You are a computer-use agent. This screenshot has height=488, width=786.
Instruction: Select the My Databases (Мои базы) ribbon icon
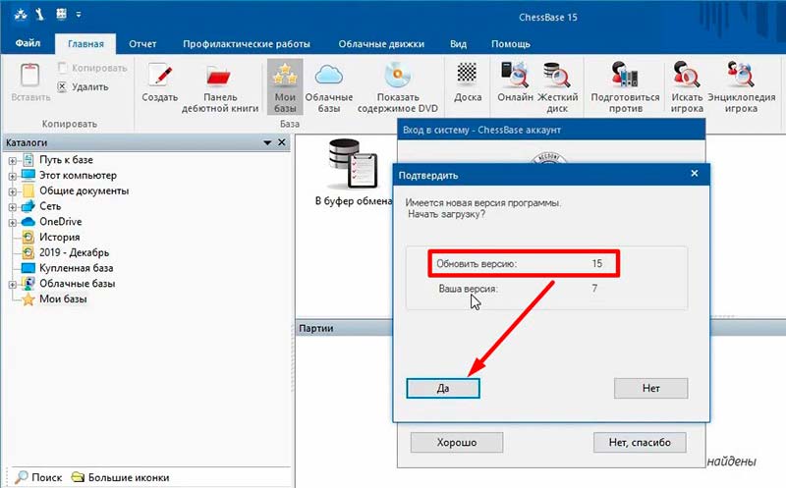pyautogui.click(x=284, y=76)
